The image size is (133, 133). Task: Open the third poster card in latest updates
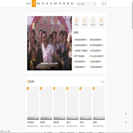coord(59,103)
